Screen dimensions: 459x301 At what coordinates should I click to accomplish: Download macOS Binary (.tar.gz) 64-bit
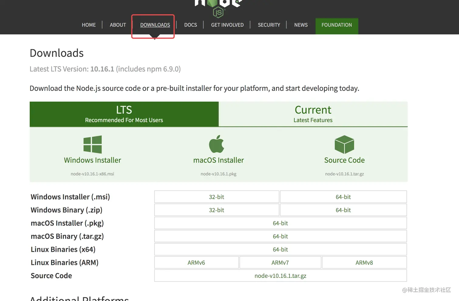point(280,236)
